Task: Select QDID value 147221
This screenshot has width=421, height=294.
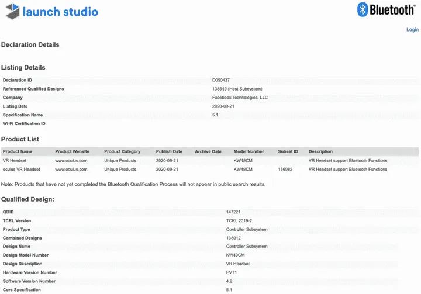Action: click(x=233, y=212)
